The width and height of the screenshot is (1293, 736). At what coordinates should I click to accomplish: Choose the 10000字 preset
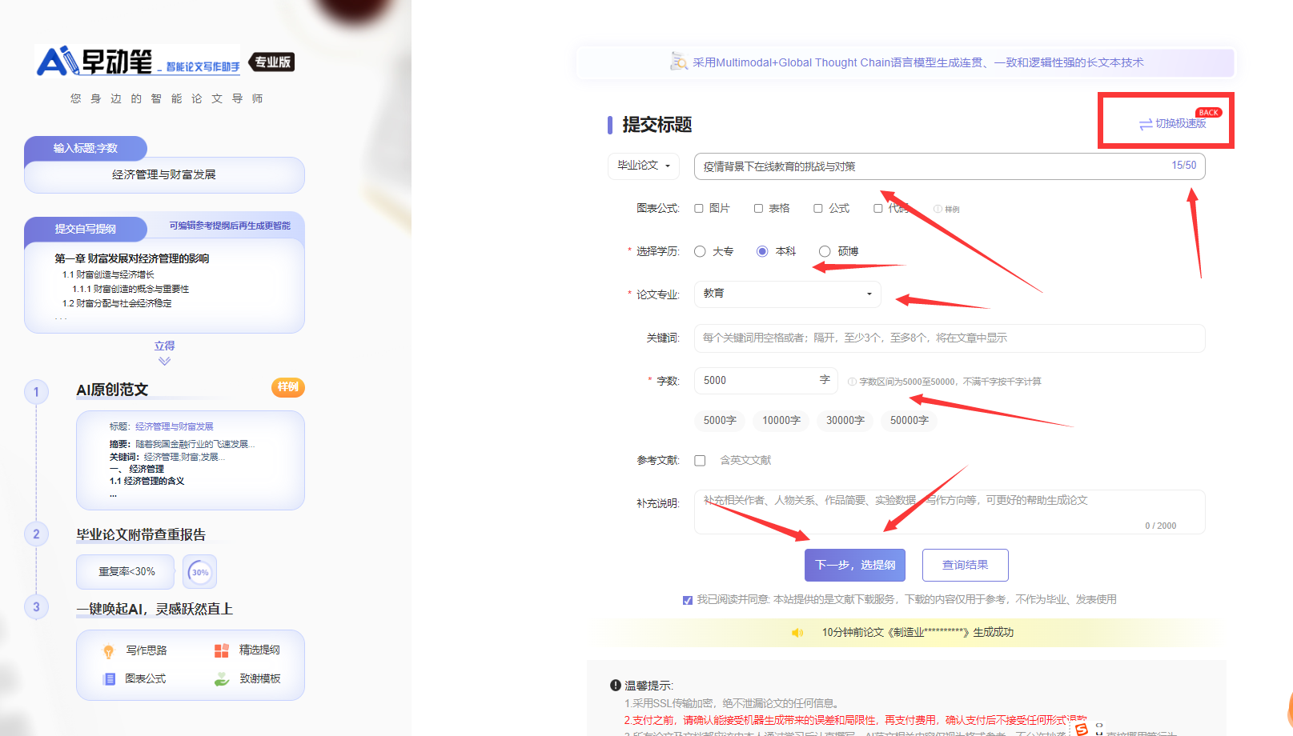(x=781, y=421)
